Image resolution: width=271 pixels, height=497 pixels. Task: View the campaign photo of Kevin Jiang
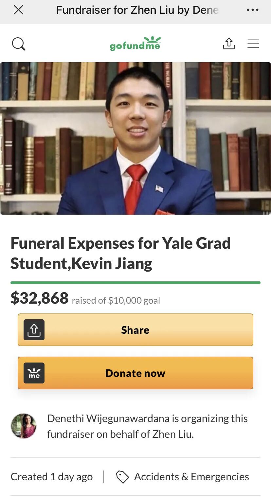pos(135,138)
